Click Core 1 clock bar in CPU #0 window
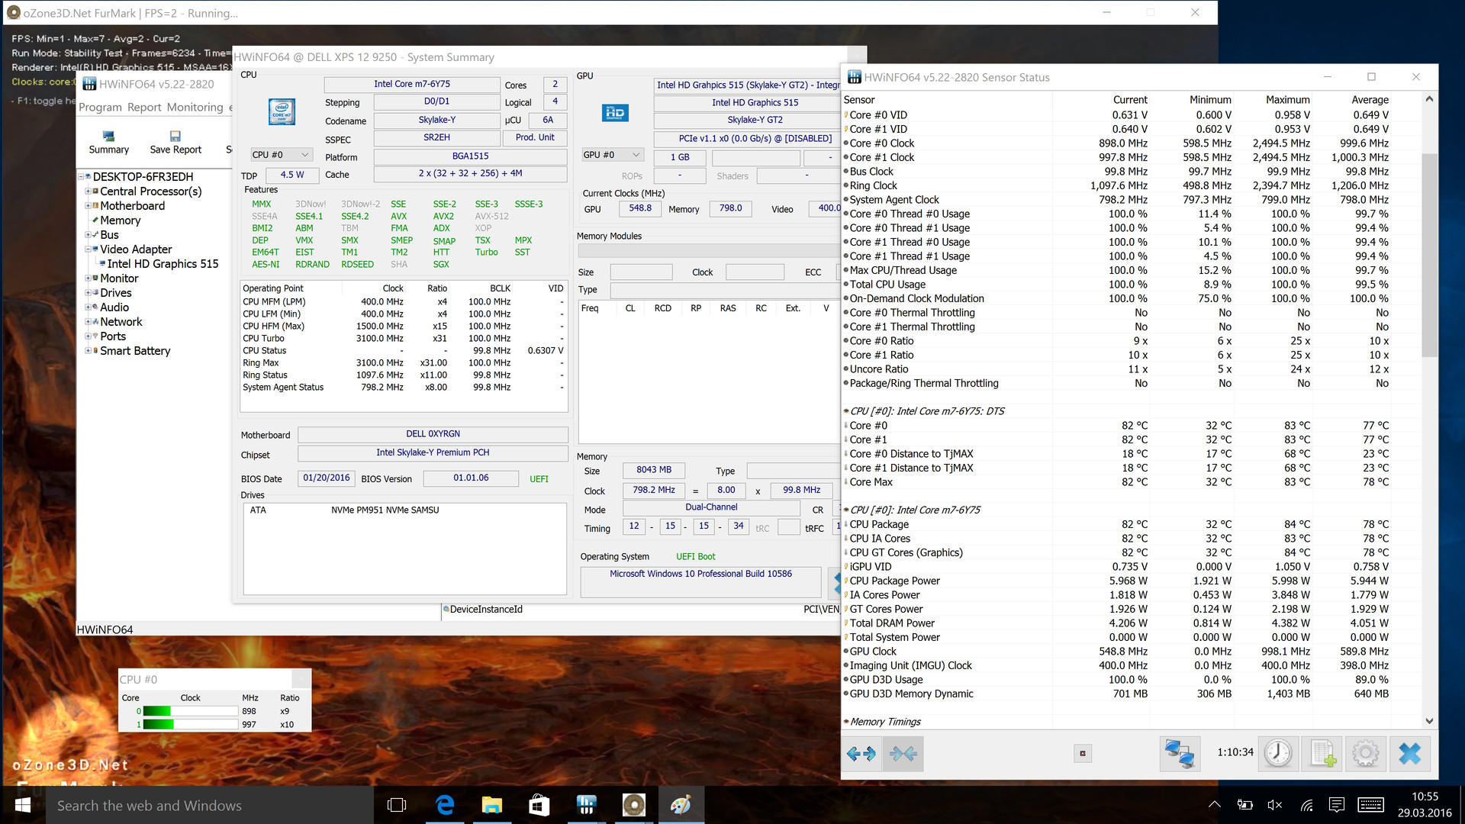Viewport: 1465px width, 824px height. click(x=191, y=725)
